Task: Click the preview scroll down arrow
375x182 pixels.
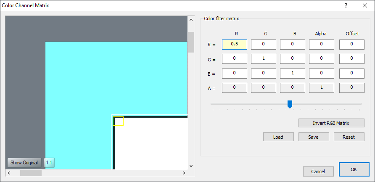Action: (190, 166)
